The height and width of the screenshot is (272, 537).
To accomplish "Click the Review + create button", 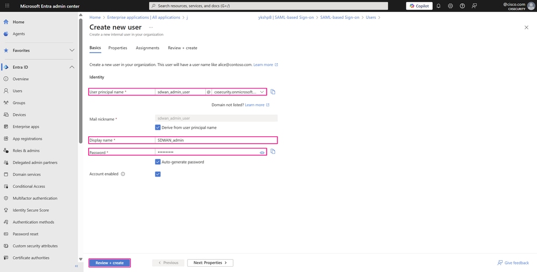I will [110, 263].
